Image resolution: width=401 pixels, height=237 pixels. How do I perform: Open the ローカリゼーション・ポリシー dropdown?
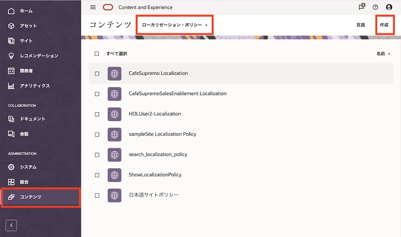(175, 25)
